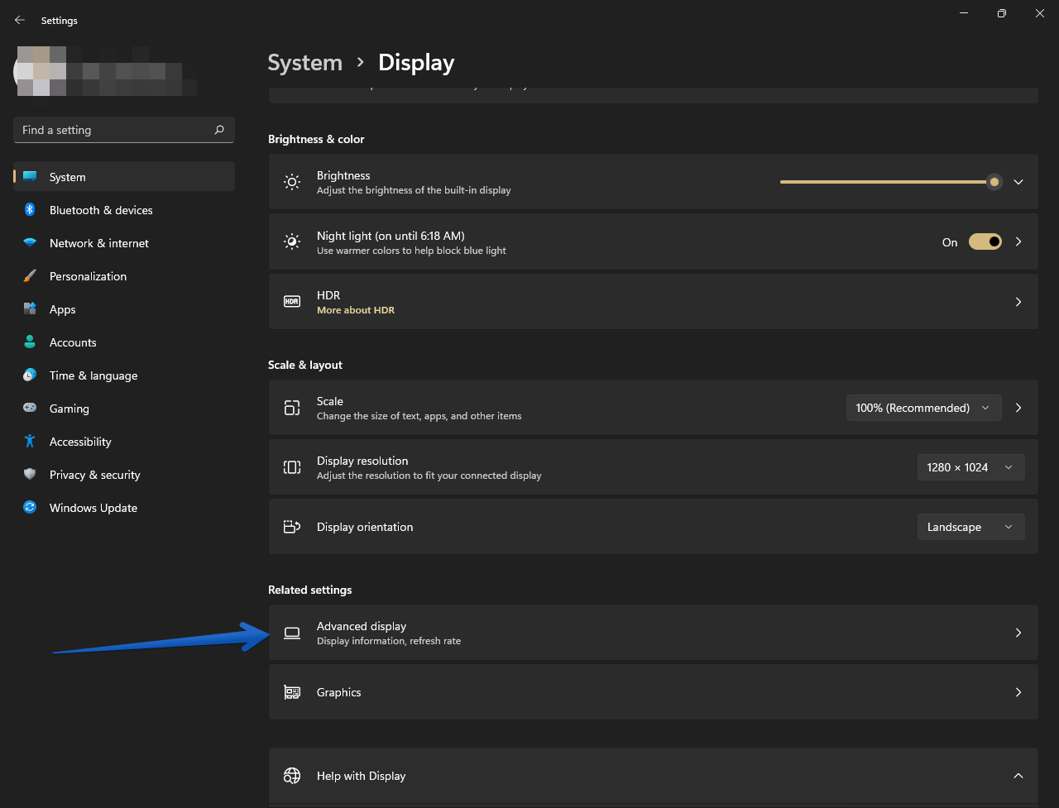
Task: Open Accounts settings
Action: (x=124, y=342)
